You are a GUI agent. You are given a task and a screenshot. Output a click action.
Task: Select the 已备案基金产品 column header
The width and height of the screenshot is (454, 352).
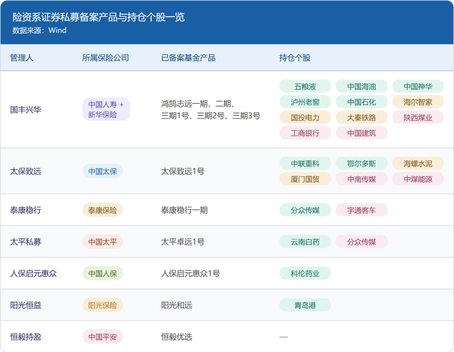tap(188, 58)
